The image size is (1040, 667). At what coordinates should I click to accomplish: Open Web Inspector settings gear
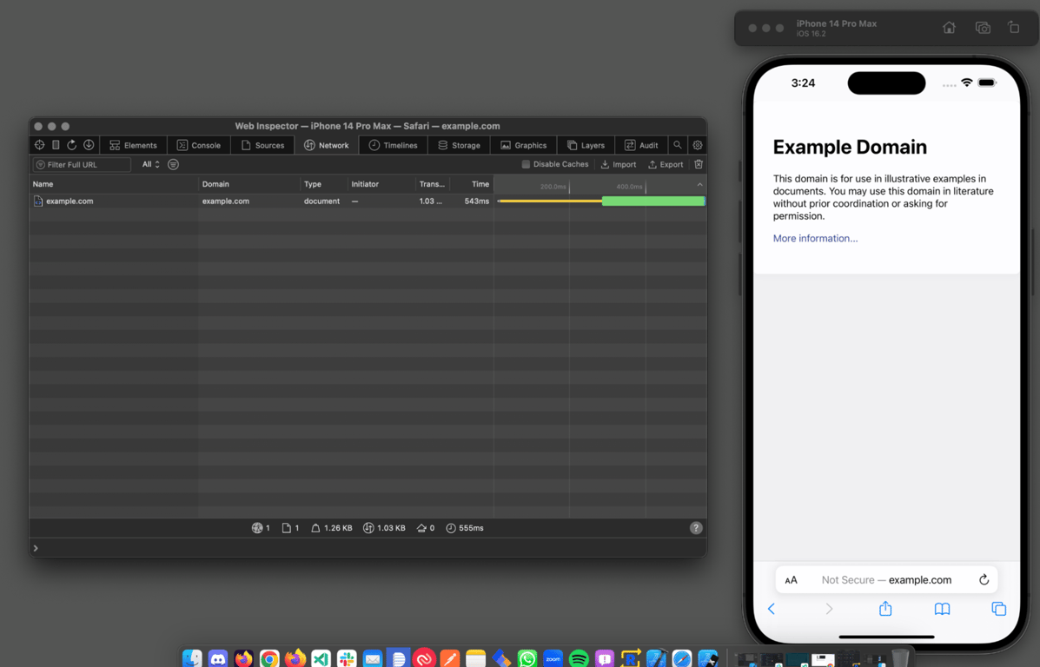697,145
